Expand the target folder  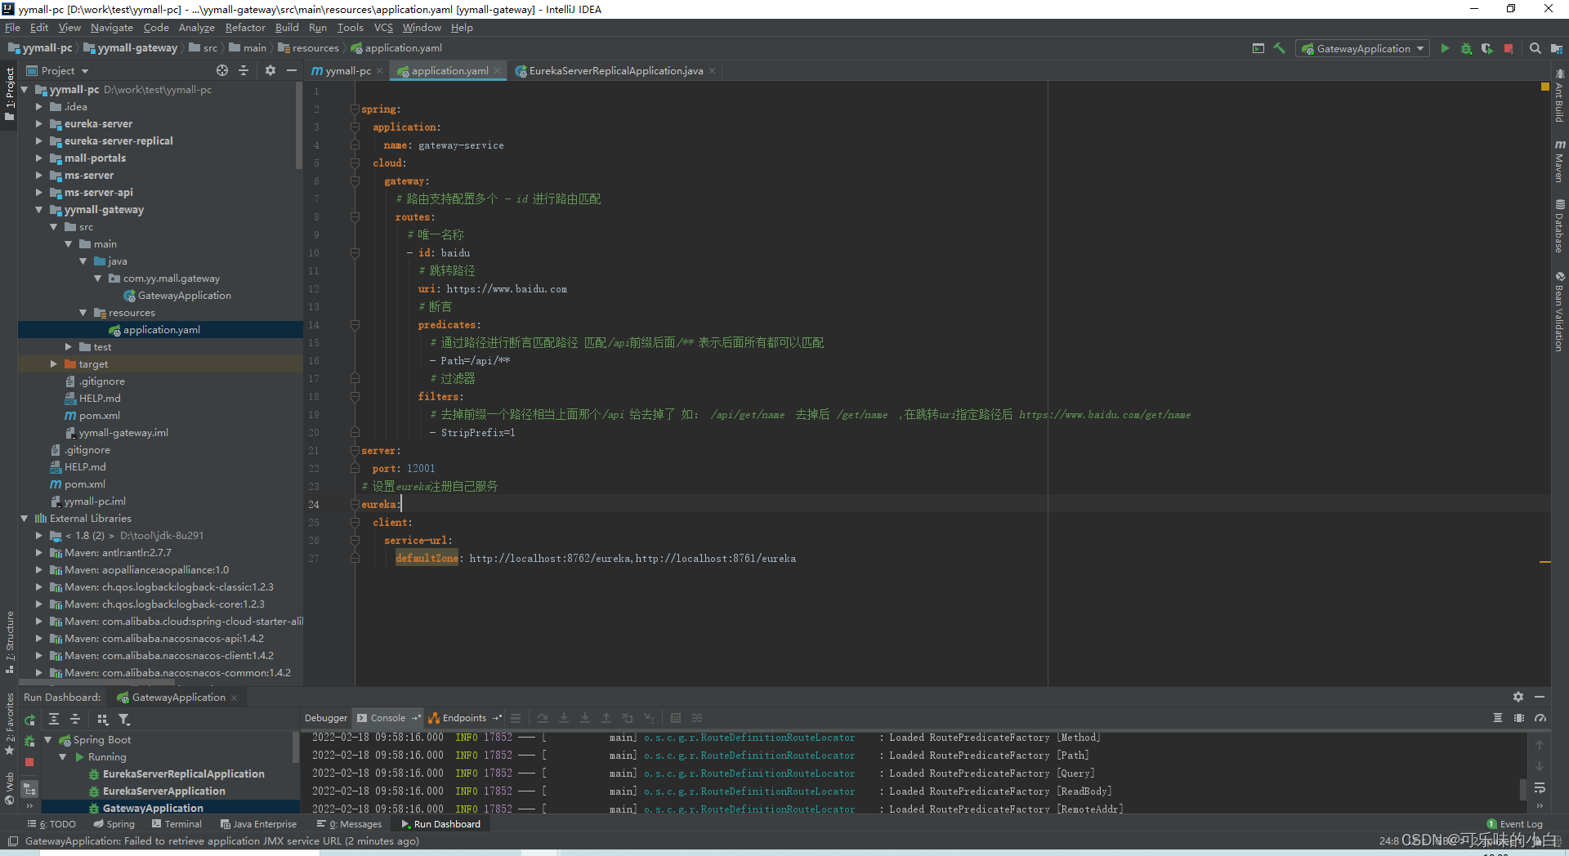(x=53, y=364)
